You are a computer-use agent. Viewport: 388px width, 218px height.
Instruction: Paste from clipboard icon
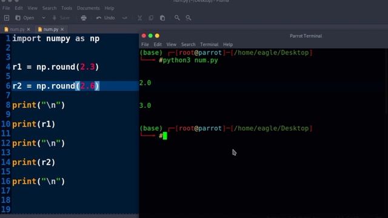[x=162, y=18]
